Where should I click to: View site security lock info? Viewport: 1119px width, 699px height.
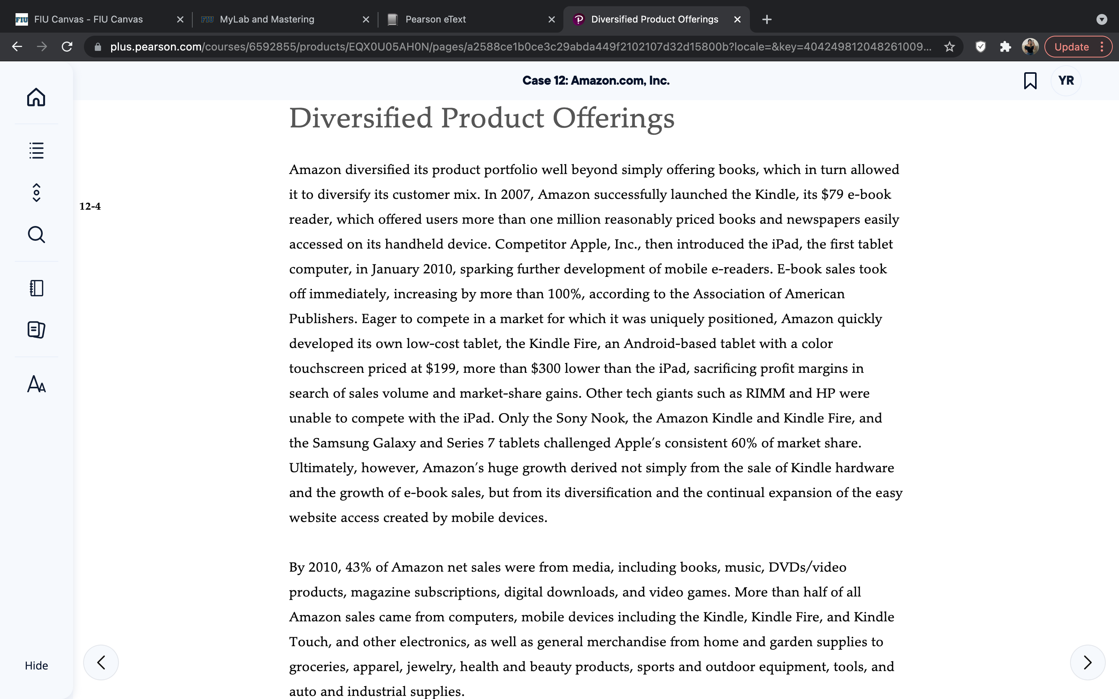click(98, 47)
